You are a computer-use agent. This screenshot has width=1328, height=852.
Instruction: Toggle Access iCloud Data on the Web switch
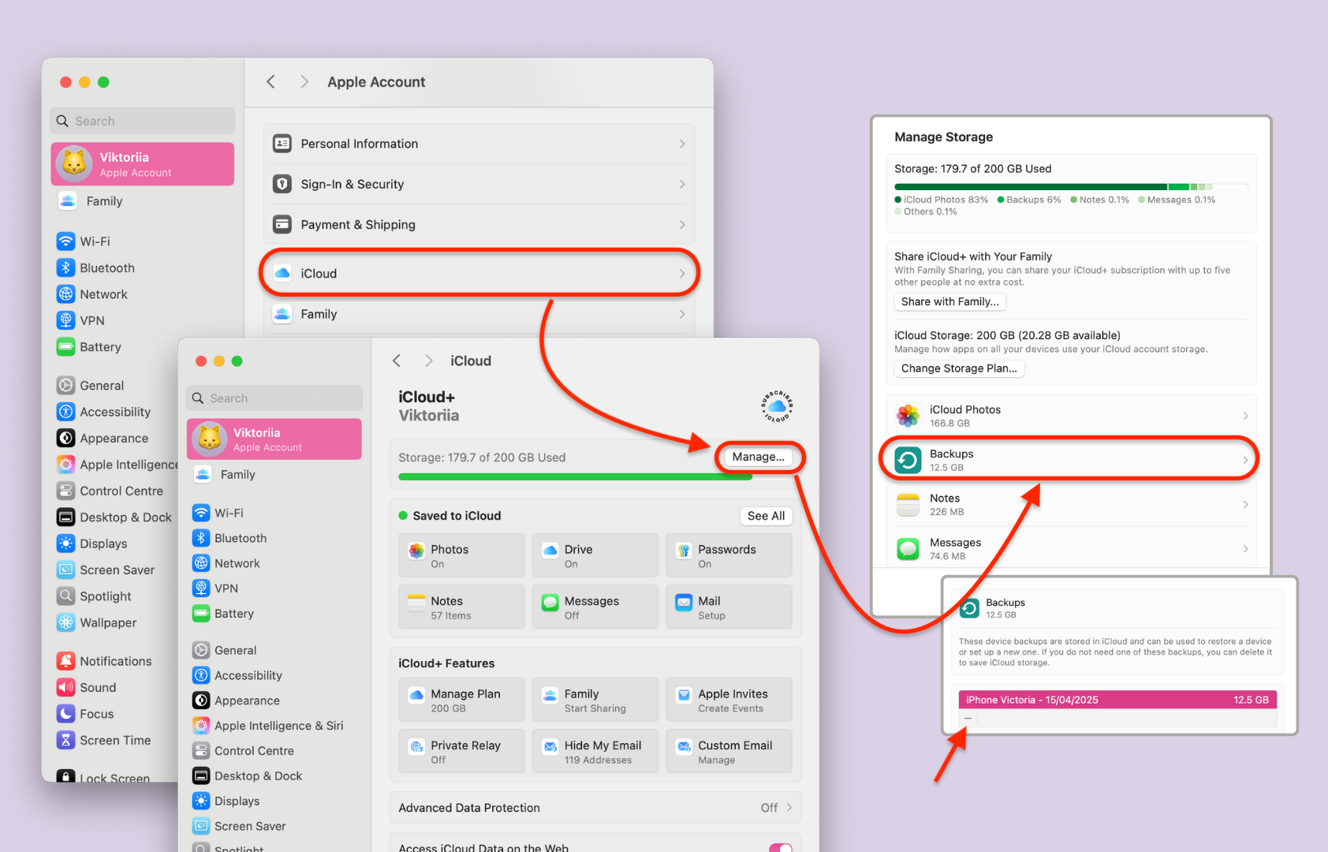click(x=781, y=847)
